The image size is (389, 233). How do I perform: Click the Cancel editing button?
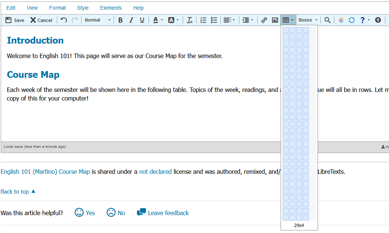point(41,20)
